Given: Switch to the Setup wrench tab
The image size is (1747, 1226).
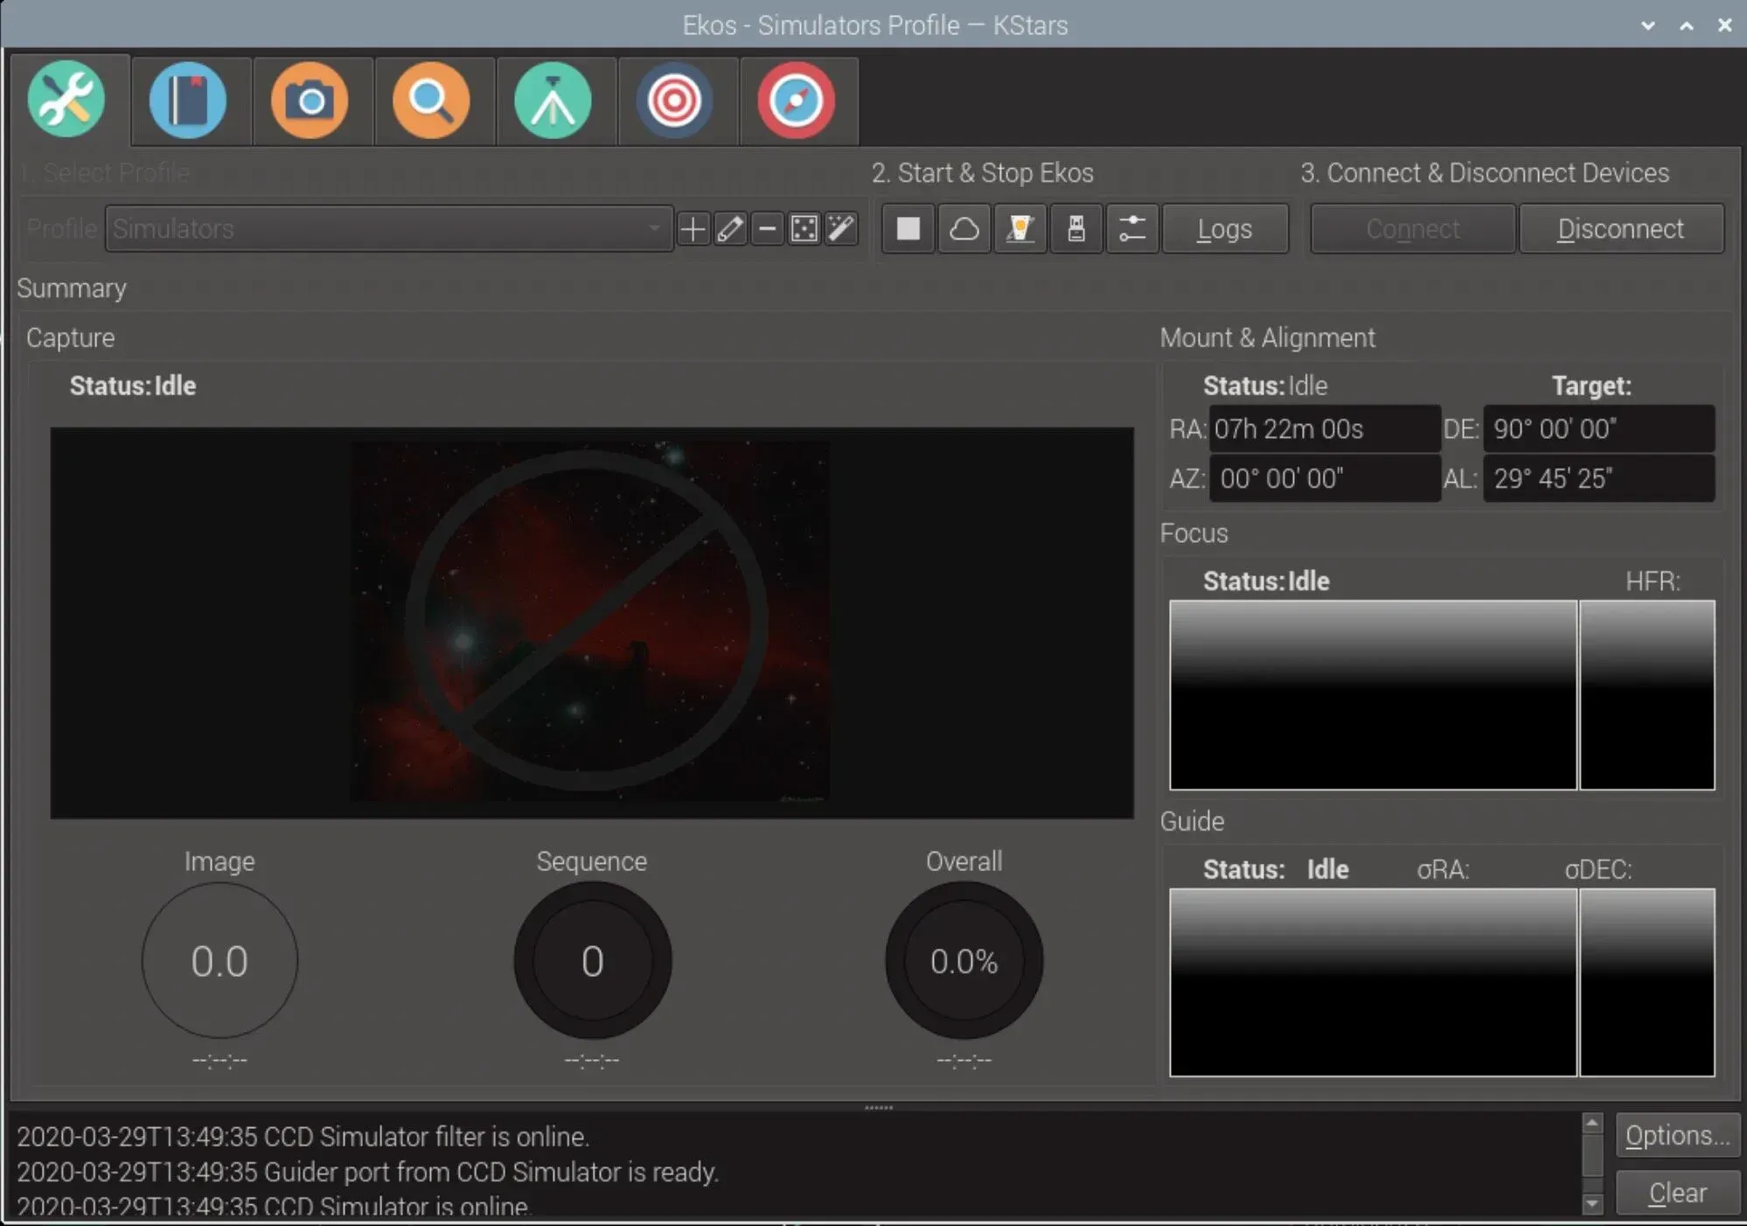Looking at the screenshot, I should point(69,100).
